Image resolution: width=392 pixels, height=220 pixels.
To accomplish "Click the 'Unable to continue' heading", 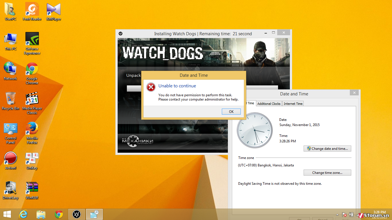I will pyautogui.click(x=177, y=86).
